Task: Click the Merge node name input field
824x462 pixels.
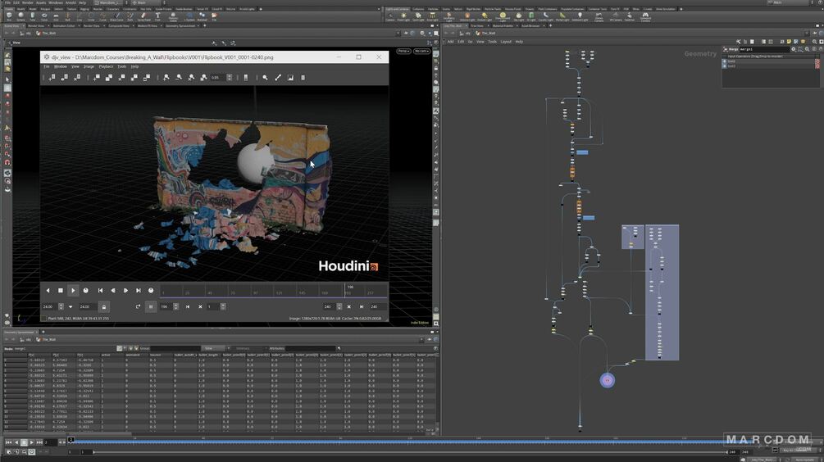Action: [x=765, y=49]
